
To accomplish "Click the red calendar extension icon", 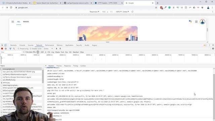I will coord(161,8).
